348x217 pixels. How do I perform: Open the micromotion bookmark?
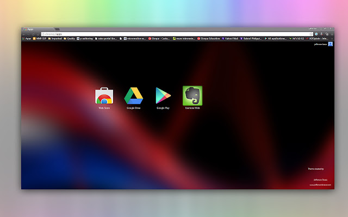pos(135,39)
